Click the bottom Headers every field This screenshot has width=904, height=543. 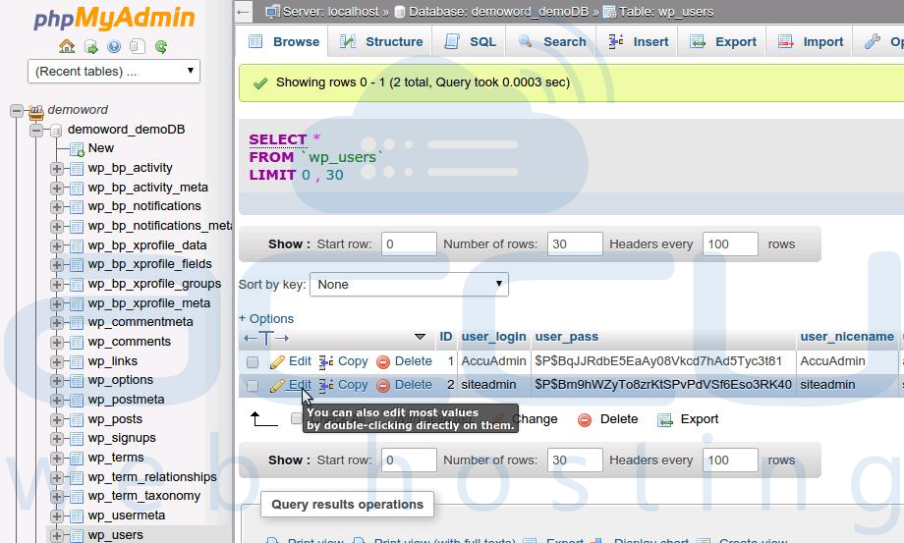[730, 461]
